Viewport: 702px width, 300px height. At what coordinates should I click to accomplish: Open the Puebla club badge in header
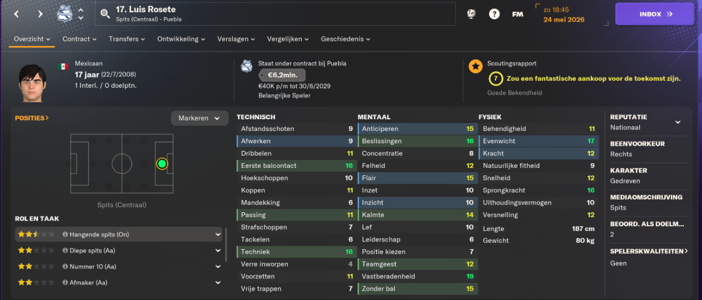click(x=64, y=14)
